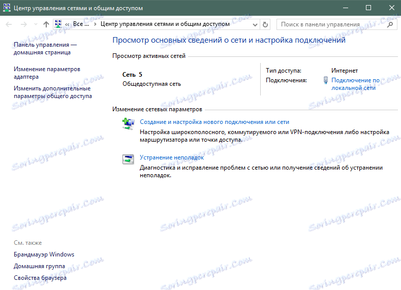
Task: Minimize the window
Action: tap(346, 8)
